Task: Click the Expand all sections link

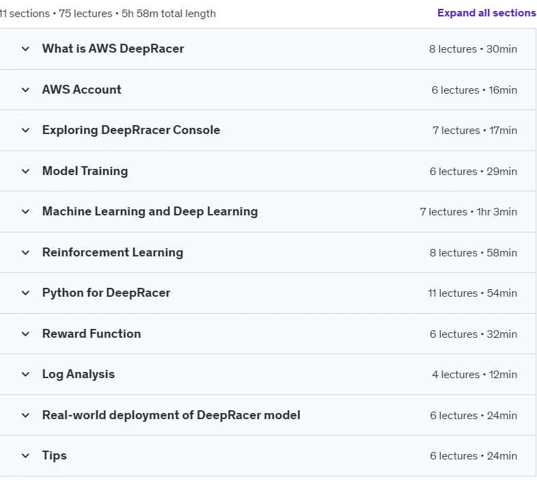Action: (x=486, y=13)
